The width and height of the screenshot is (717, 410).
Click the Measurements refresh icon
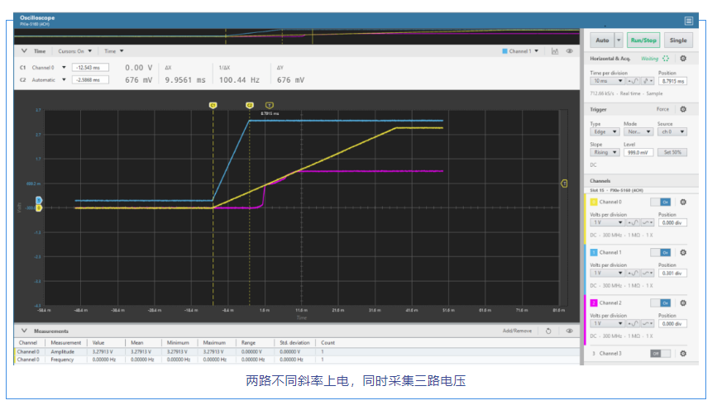(548, 331)
